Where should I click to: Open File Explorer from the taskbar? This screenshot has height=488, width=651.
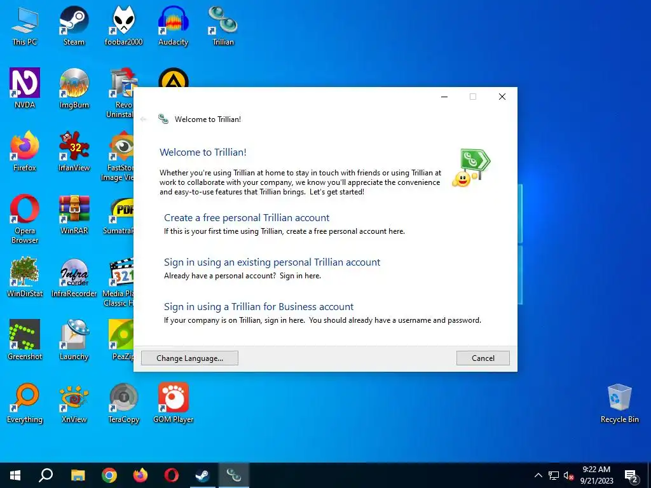click(78, 475)
